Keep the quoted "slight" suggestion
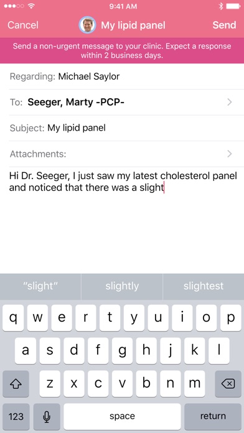244x433 pixels. 40,286
